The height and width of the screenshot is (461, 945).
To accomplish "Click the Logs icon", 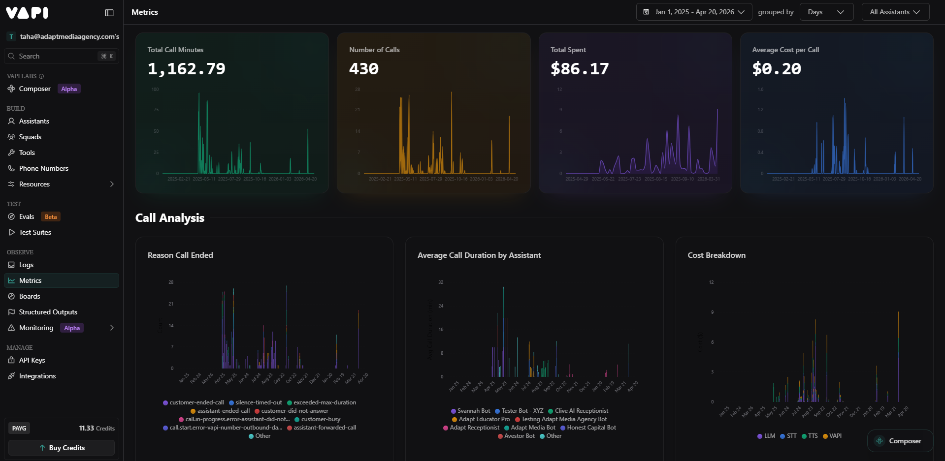I will [x=11, y=265].
